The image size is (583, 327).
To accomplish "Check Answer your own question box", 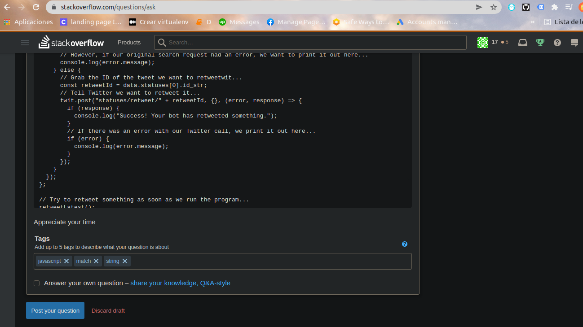I will coord(37,283).
